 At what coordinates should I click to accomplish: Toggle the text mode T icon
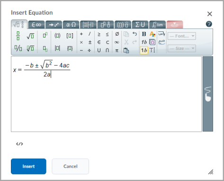(x=152, y=50)
